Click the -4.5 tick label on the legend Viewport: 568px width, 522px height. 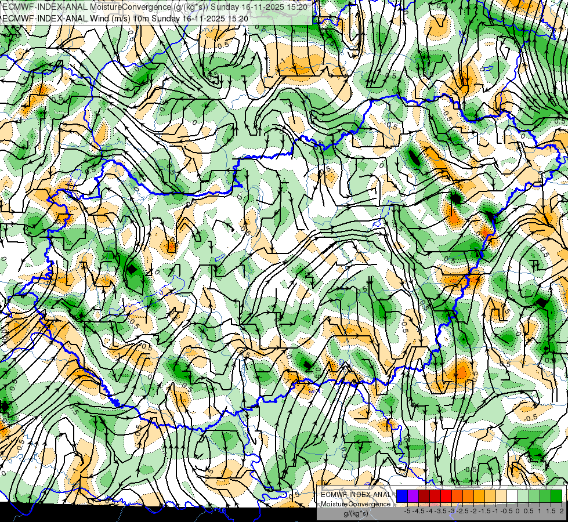[418, 511]
